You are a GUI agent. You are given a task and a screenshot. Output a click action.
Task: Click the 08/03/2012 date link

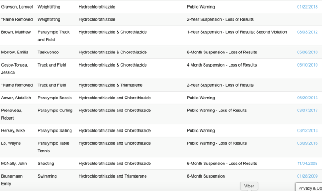click(x=307, y=32)
